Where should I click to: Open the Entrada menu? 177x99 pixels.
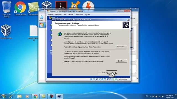point(70,15)
